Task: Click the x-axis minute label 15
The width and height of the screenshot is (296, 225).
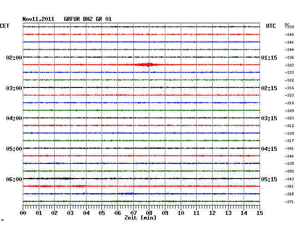Action: pos(260,213)
